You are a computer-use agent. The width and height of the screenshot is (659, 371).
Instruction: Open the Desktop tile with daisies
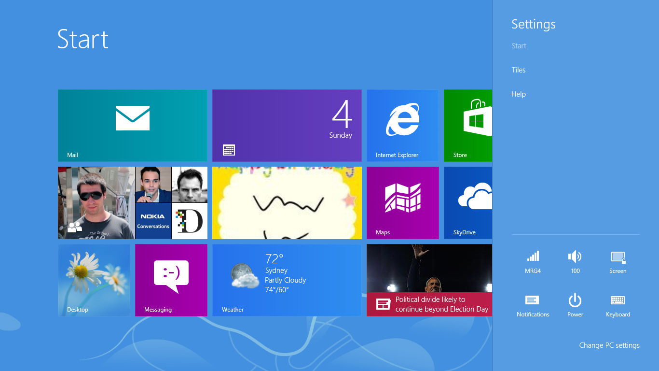point(94,280)
